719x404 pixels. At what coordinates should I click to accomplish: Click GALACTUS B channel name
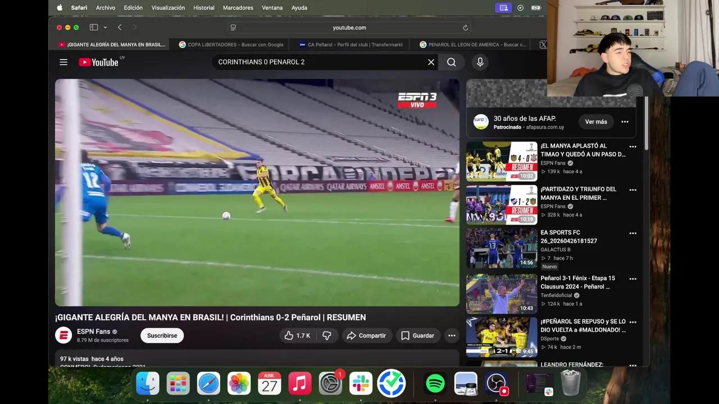556,250
